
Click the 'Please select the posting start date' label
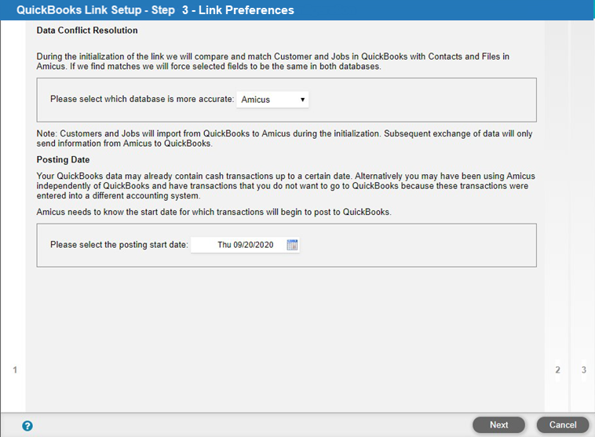coord(119,245)
